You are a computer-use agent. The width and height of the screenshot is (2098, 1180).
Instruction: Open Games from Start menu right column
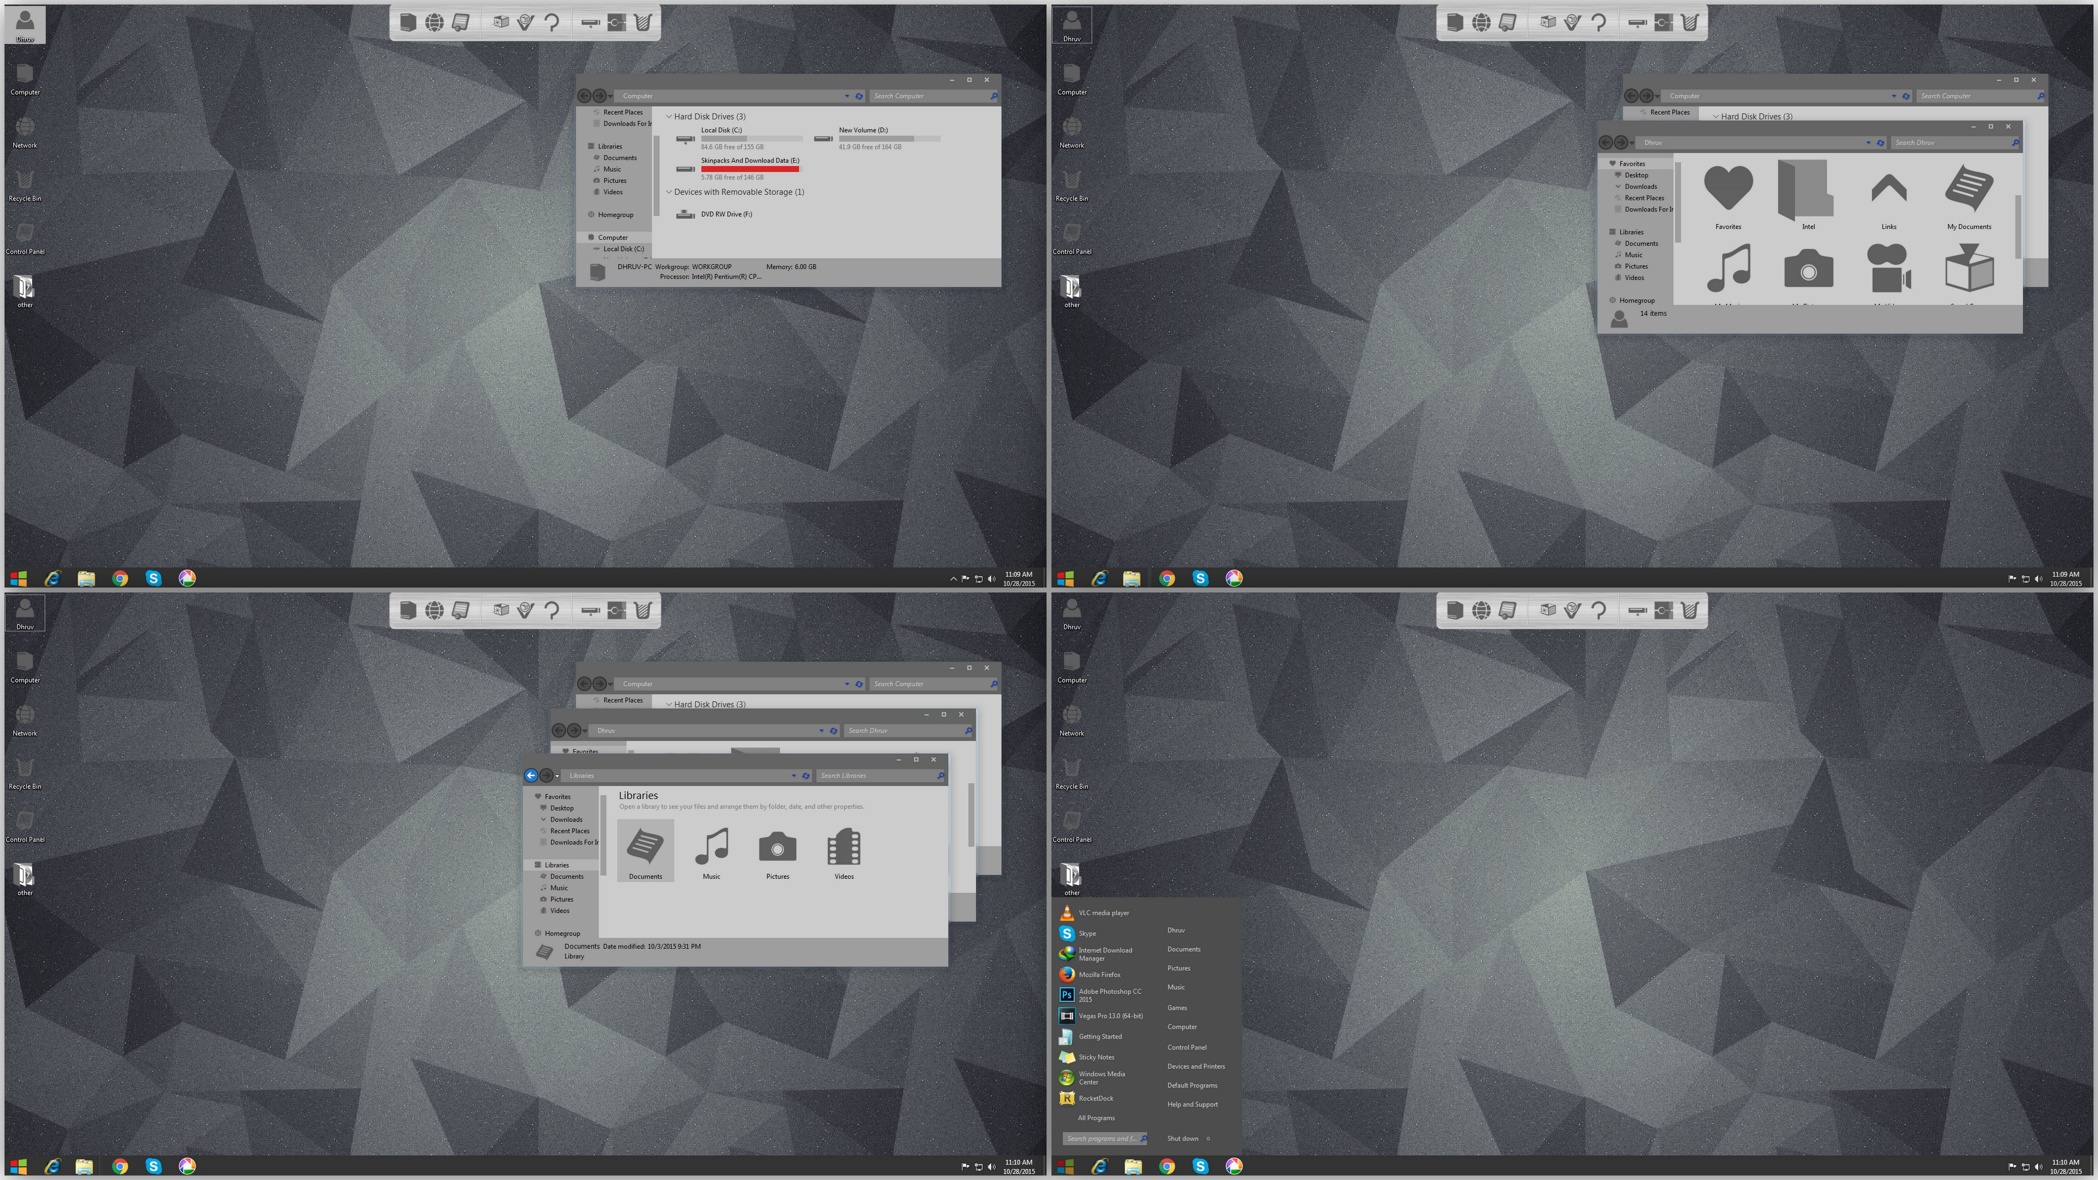(1177, 1008)
